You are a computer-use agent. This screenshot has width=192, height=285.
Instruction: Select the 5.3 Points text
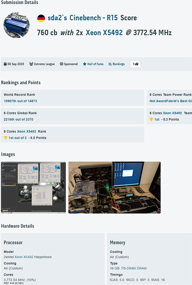[171, 119]
